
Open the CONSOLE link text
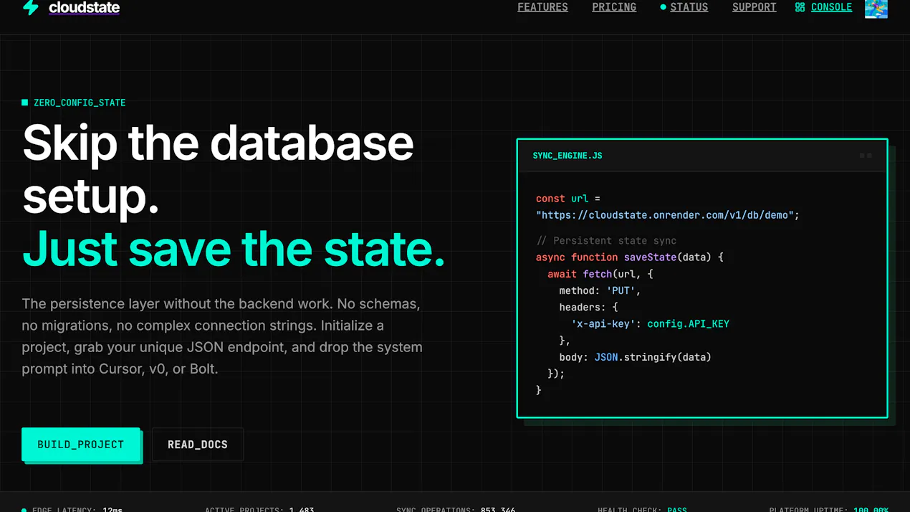831,7
